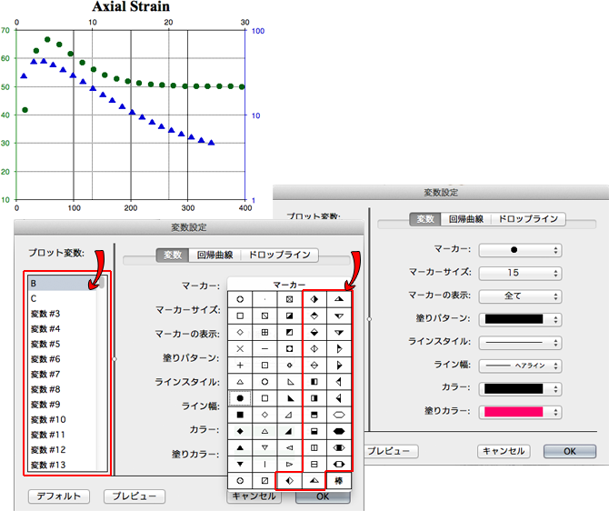This screenshot has width=609, height=511.
Task: Choose the open hexagon marker
Action: coord(339,415)
